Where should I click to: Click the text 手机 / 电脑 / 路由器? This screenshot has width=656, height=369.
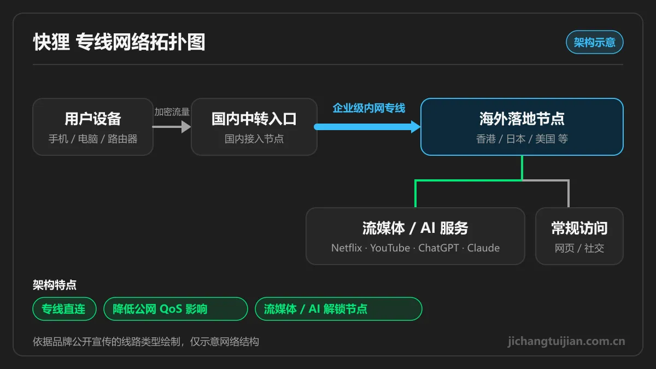[93, 139]
